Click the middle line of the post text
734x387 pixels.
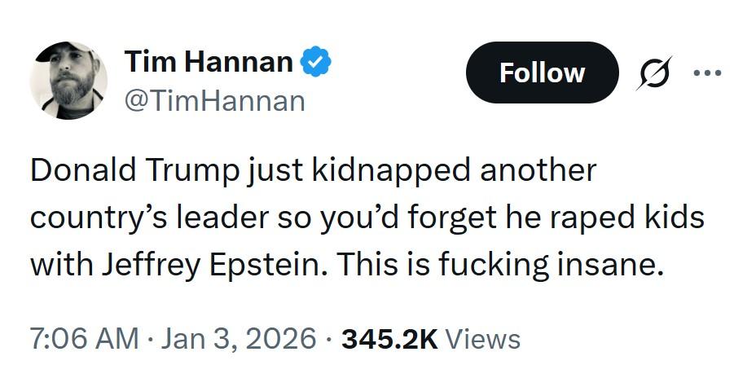coord(367,218)
